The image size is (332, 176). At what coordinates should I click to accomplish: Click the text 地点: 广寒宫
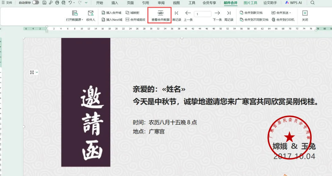(149, 132)
